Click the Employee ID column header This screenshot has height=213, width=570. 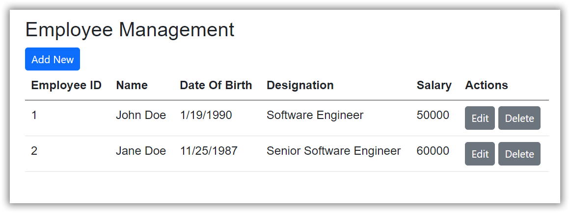point(66,85)
